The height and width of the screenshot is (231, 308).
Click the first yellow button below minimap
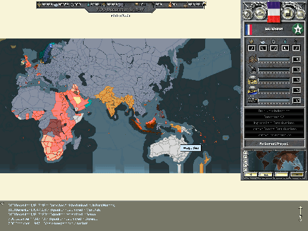[x=251, y=174]
